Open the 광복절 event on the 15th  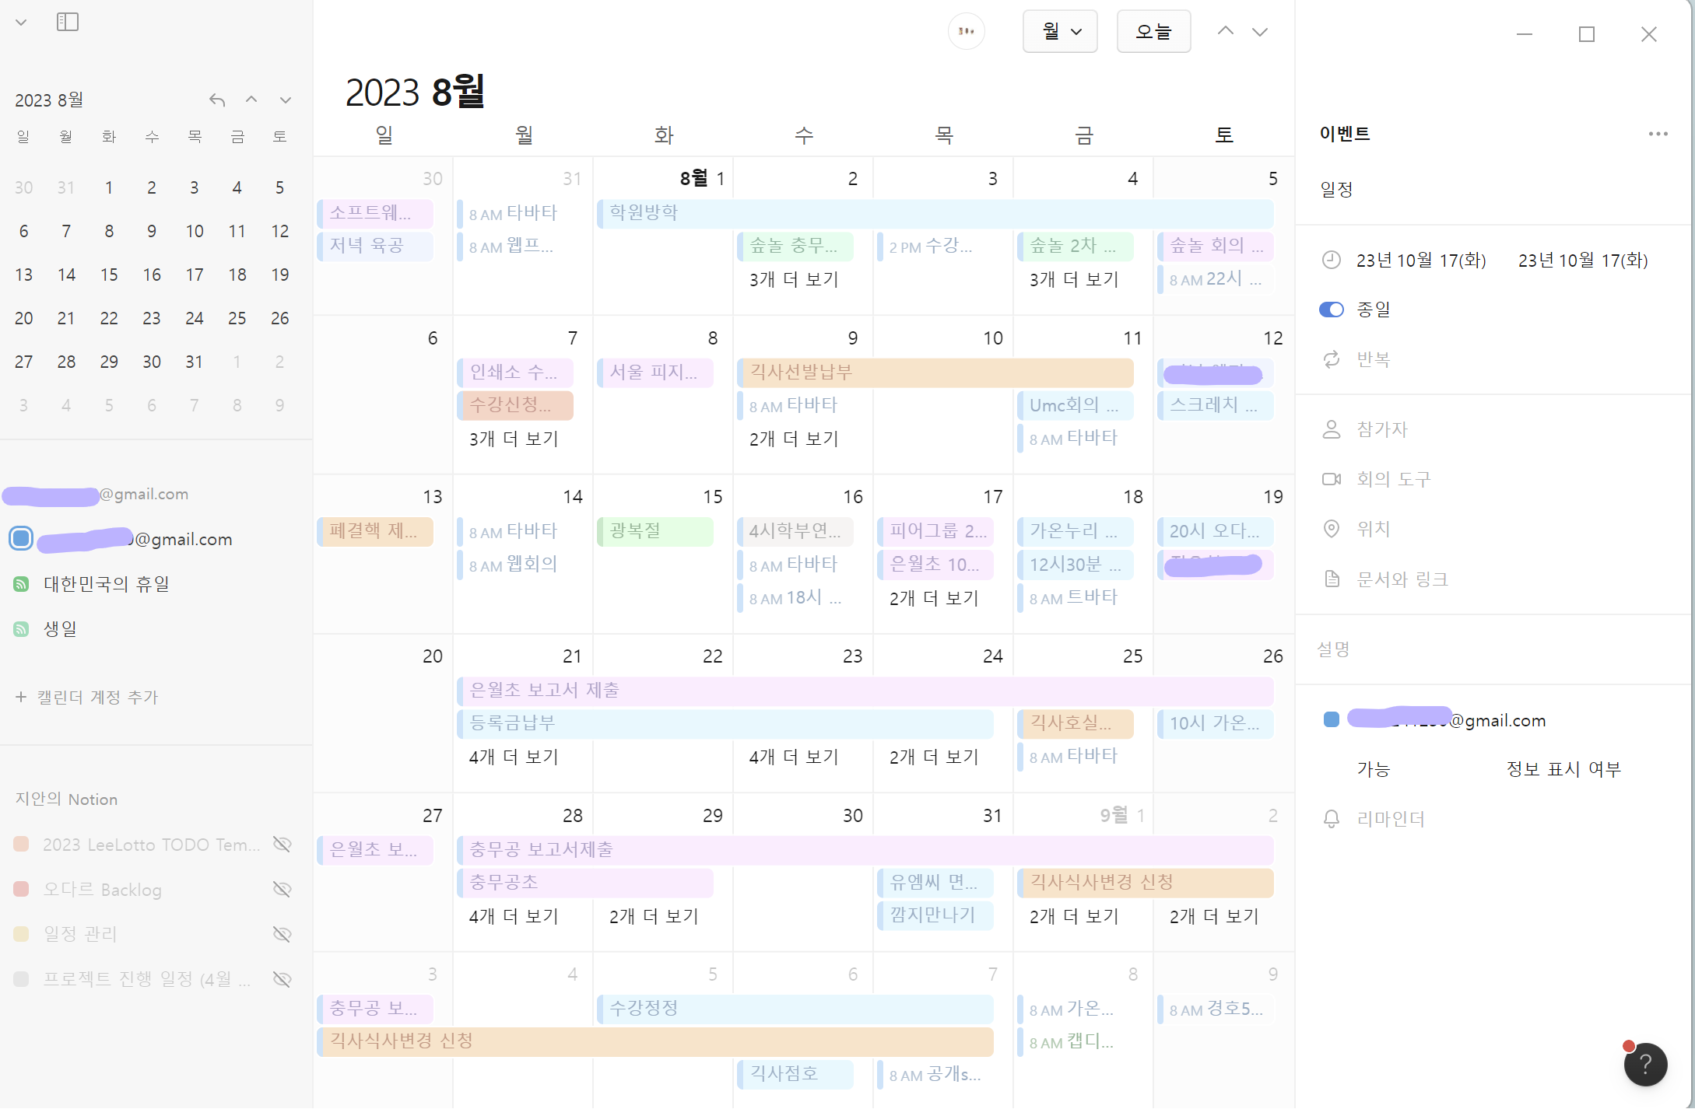coord(654,531)
